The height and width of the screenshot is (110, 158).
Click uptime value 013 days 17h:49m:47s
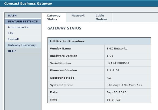(x=124, y=85)
